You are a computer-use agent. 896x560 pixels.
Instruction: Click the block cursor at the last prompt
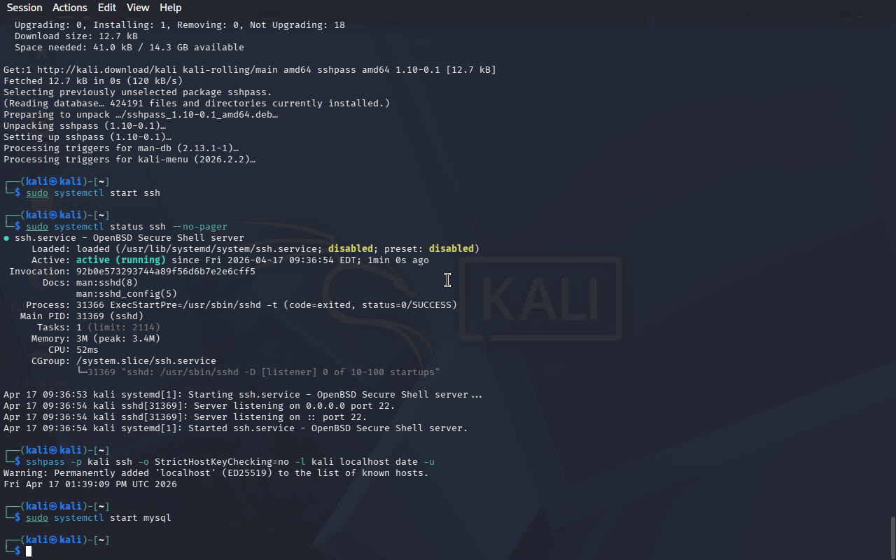(29, 552)
